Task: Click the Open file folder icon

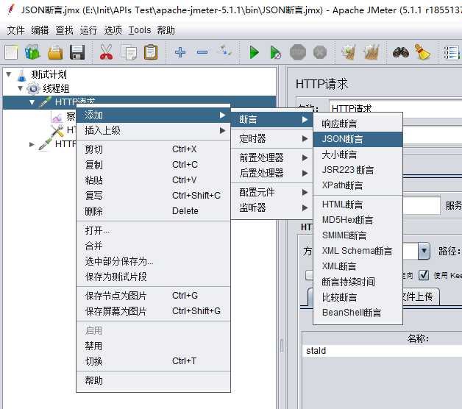Action: [x=55, y=52]
